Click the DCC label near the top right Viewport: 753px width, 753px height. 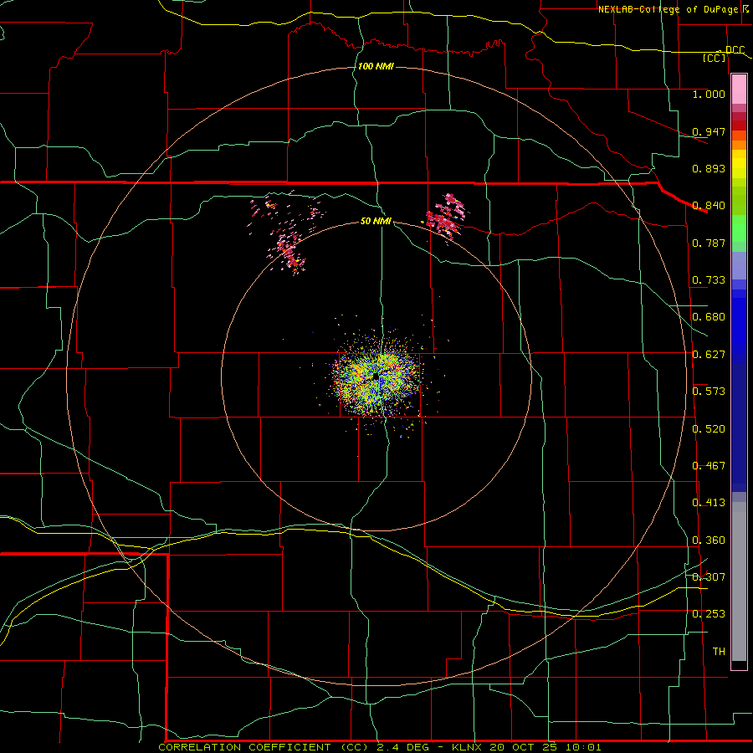pyautogui.click(x=735, y=50)
